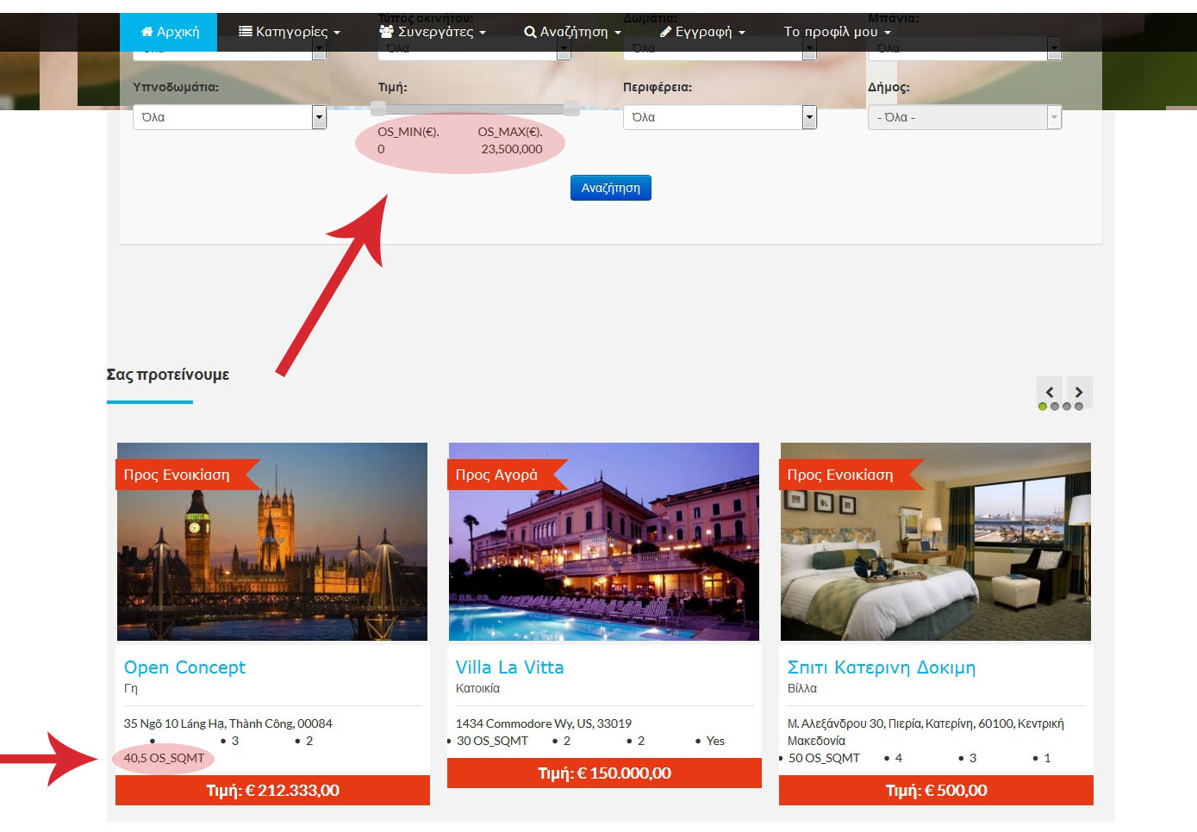Select the first green carousel dot
This screenshot has height=832, width=1197.
click(1043, 407)
